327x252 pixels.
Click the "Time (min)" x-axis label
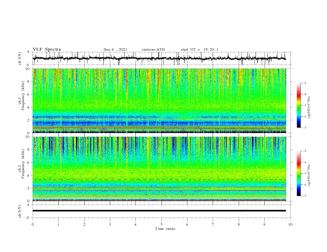click(165, 229)
